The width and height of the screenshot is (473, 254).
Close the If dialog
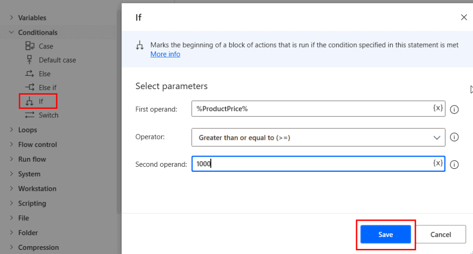pyautogui.click(x=464, y=17)
